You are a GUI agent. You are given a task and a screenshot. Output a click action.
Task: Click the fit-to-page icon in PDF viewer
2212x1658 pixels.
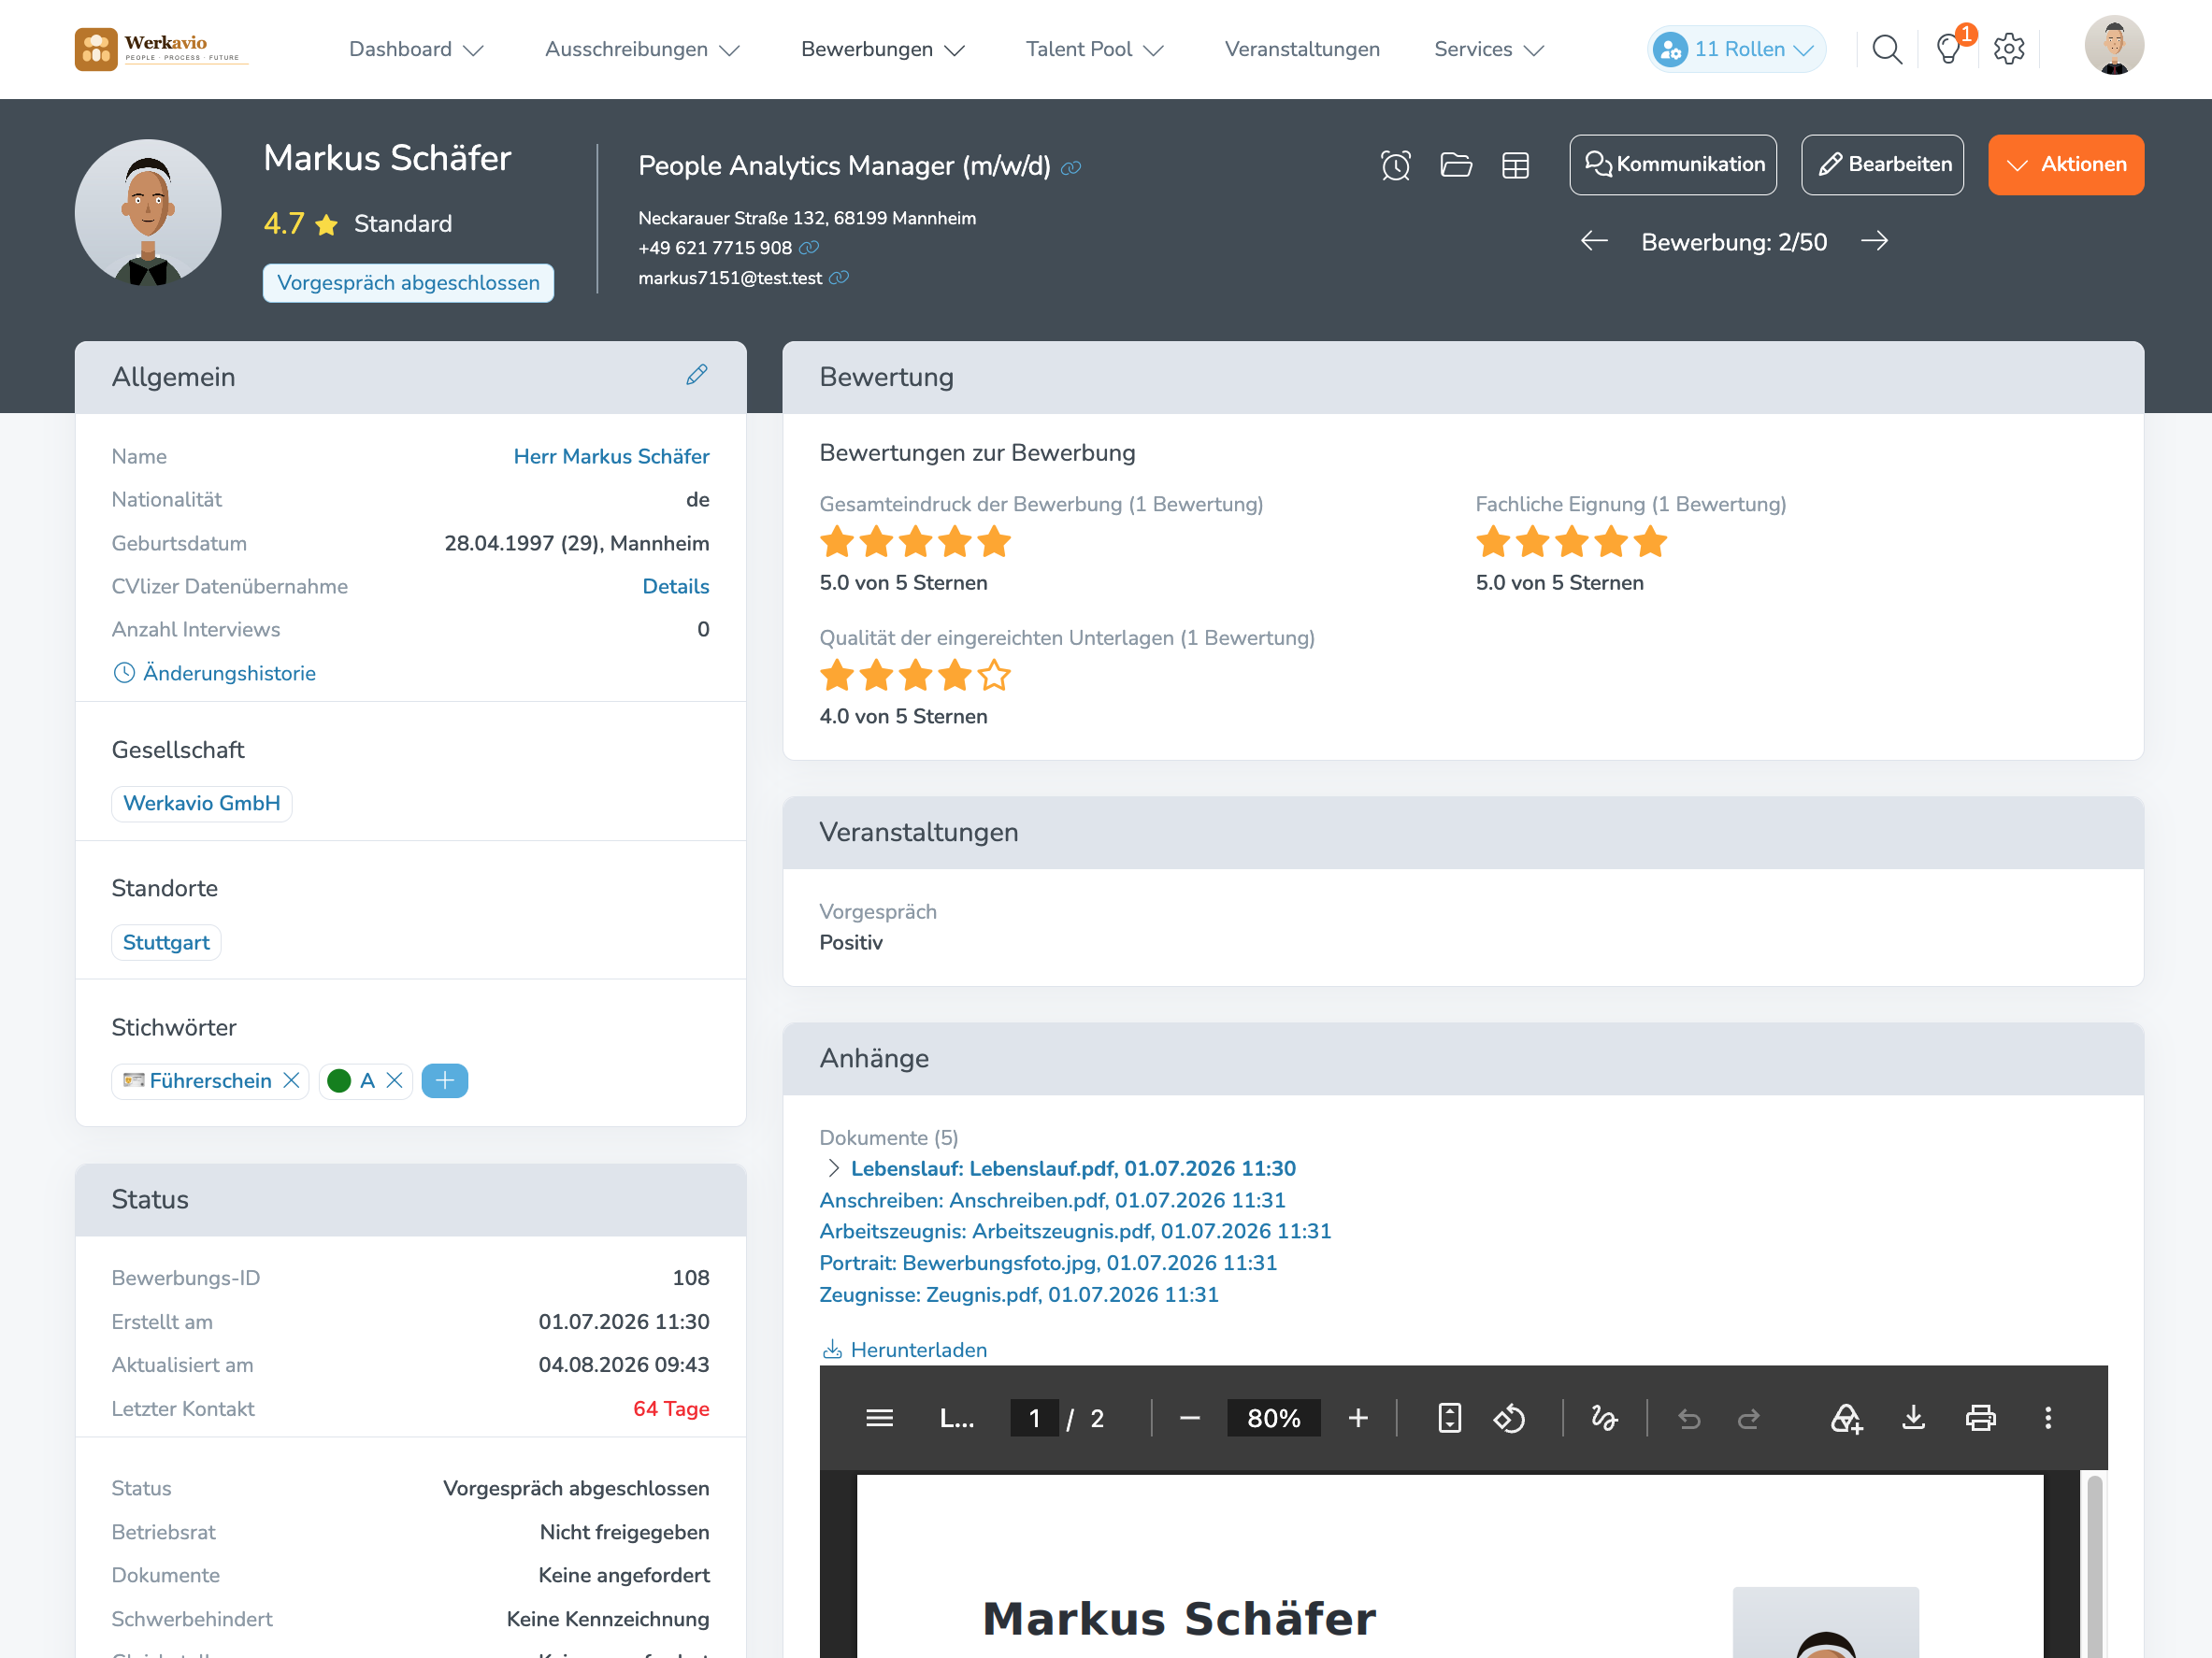pos(1449,1418)
